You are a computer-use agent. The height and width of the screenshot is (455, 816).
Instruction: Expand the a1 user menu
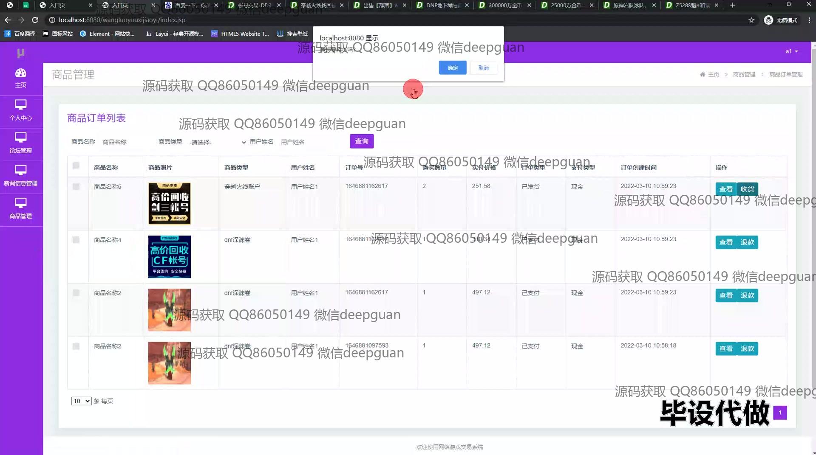coord(791,51)
